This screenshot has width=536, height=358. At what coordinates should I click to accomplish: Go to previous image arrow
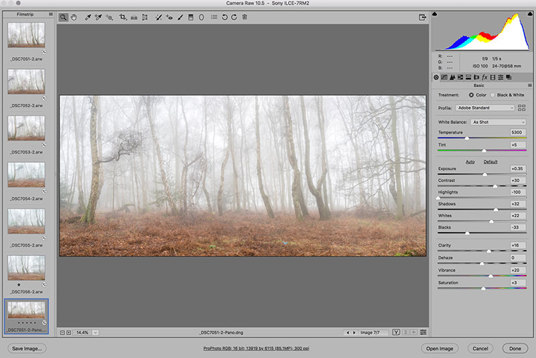[348, 333]
